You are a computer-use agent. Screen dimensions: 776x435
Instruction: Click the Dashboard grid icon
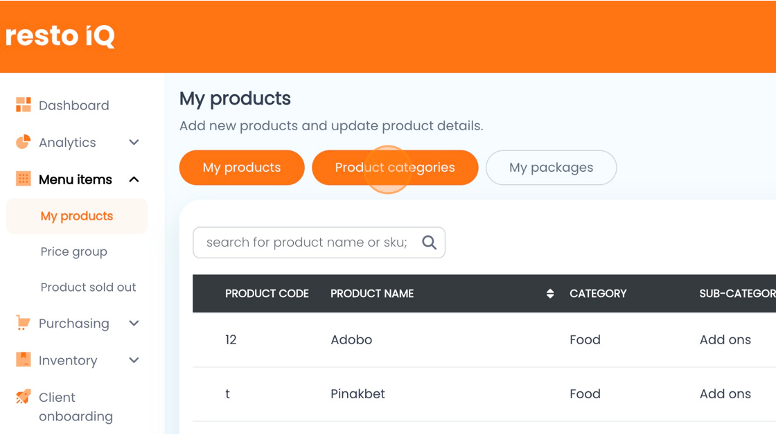click(24, 105)
